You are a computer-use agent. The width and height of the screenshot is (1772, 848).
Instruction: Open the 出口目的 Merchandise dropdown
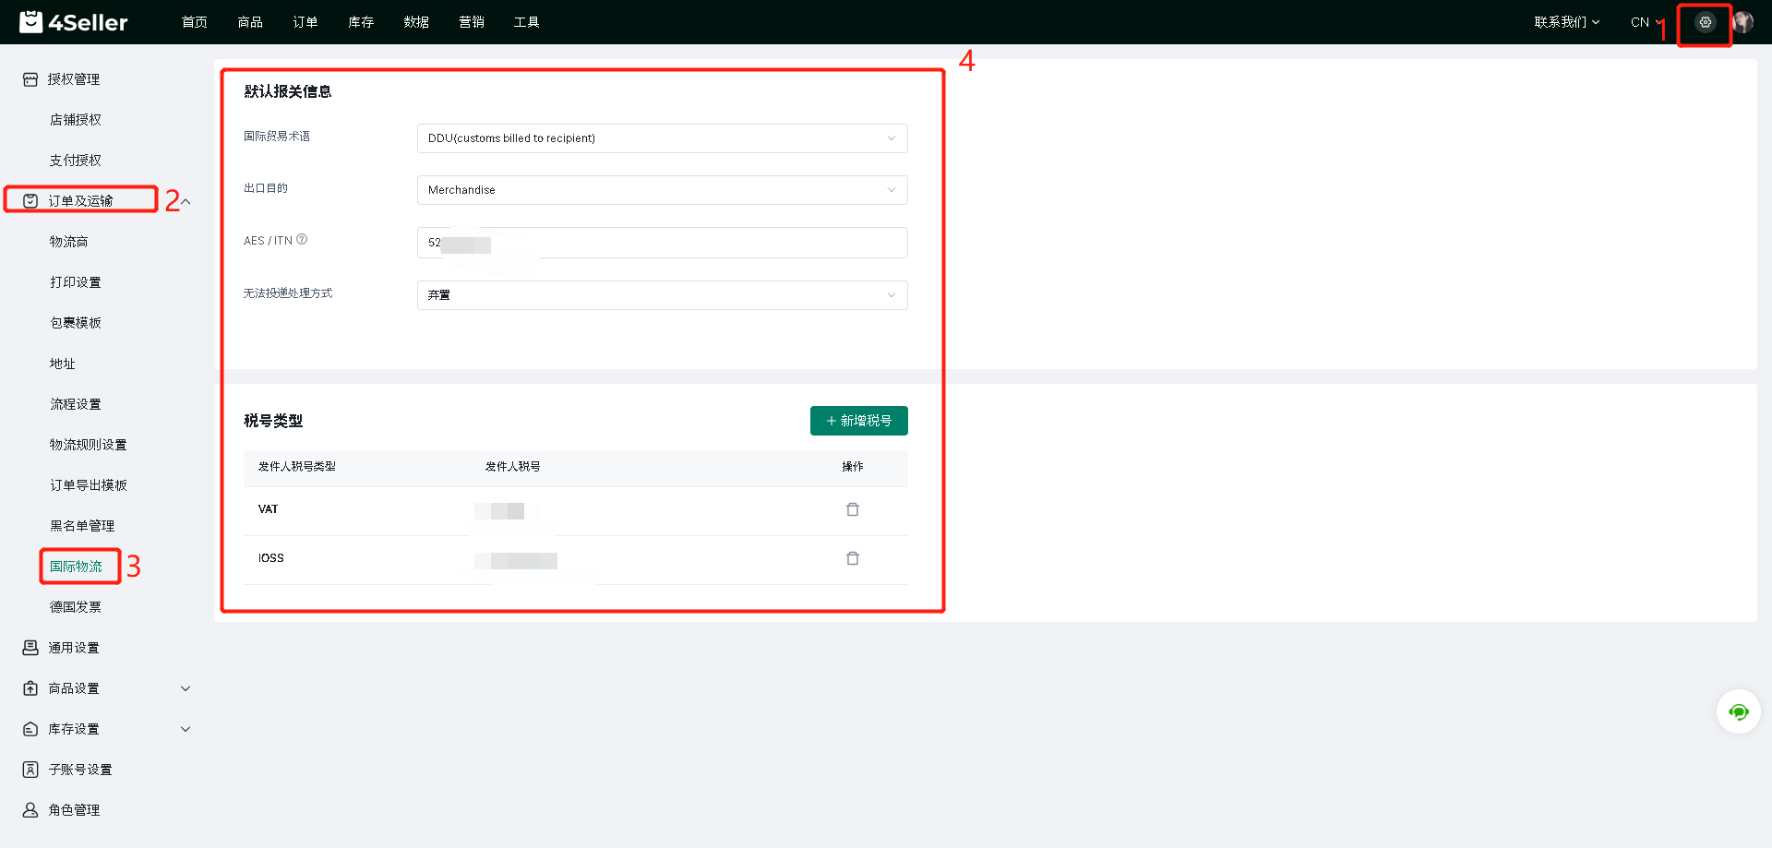(662, 190)
